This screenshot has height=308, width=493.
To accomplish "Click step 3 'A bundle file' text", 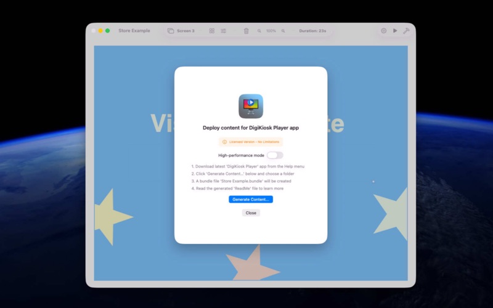I will 241,181.
